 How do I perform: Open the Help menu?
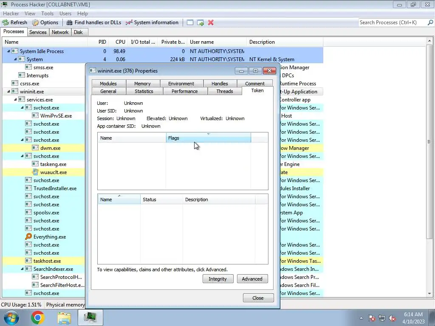pos(82,13)
